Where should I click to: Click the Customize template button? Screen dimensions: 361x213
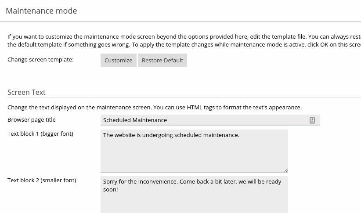118,60
